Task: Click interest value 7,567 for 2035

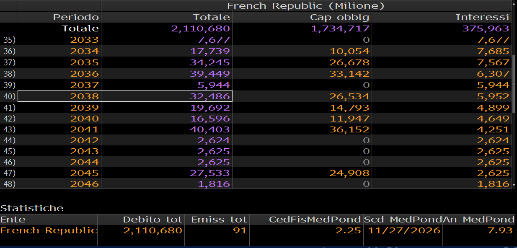Action: [x=493, y=62]
